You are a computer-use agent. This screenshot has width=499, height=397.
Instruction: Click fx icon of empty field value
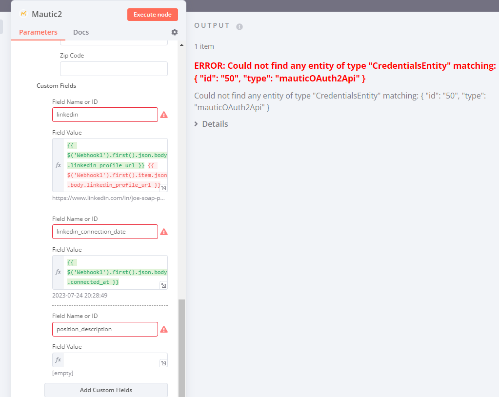click(58, 360)
